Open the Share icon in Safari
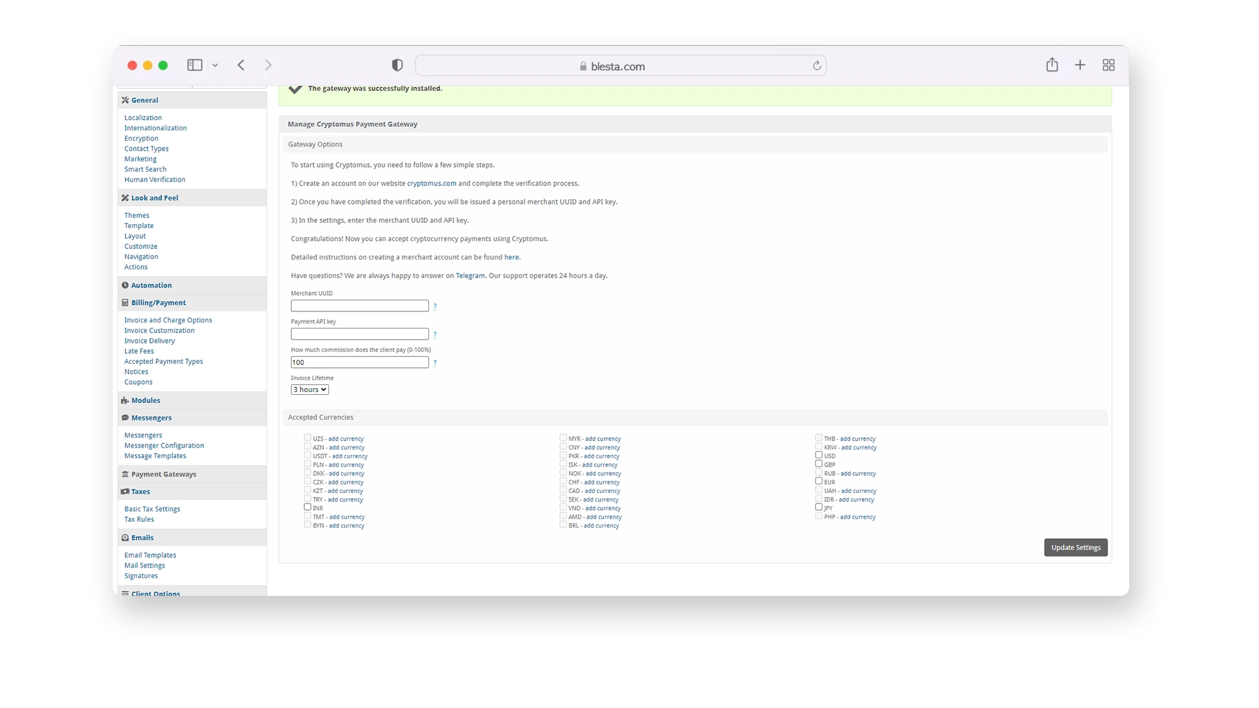 click(1052, 64)
